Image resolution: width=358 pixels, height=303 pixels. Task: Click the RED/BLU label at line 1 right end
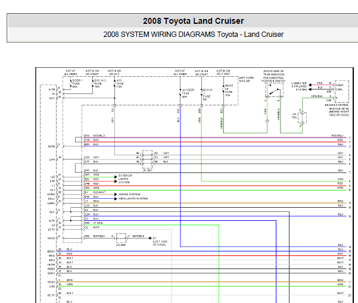pos(337,136)
